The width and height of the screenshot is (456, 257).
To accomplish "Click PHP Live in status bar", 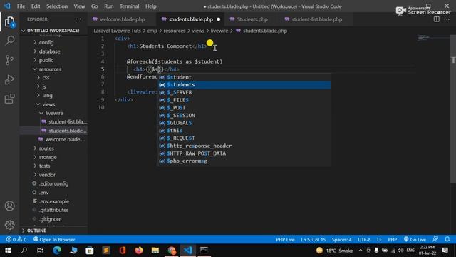I will [x=285, y=240].
